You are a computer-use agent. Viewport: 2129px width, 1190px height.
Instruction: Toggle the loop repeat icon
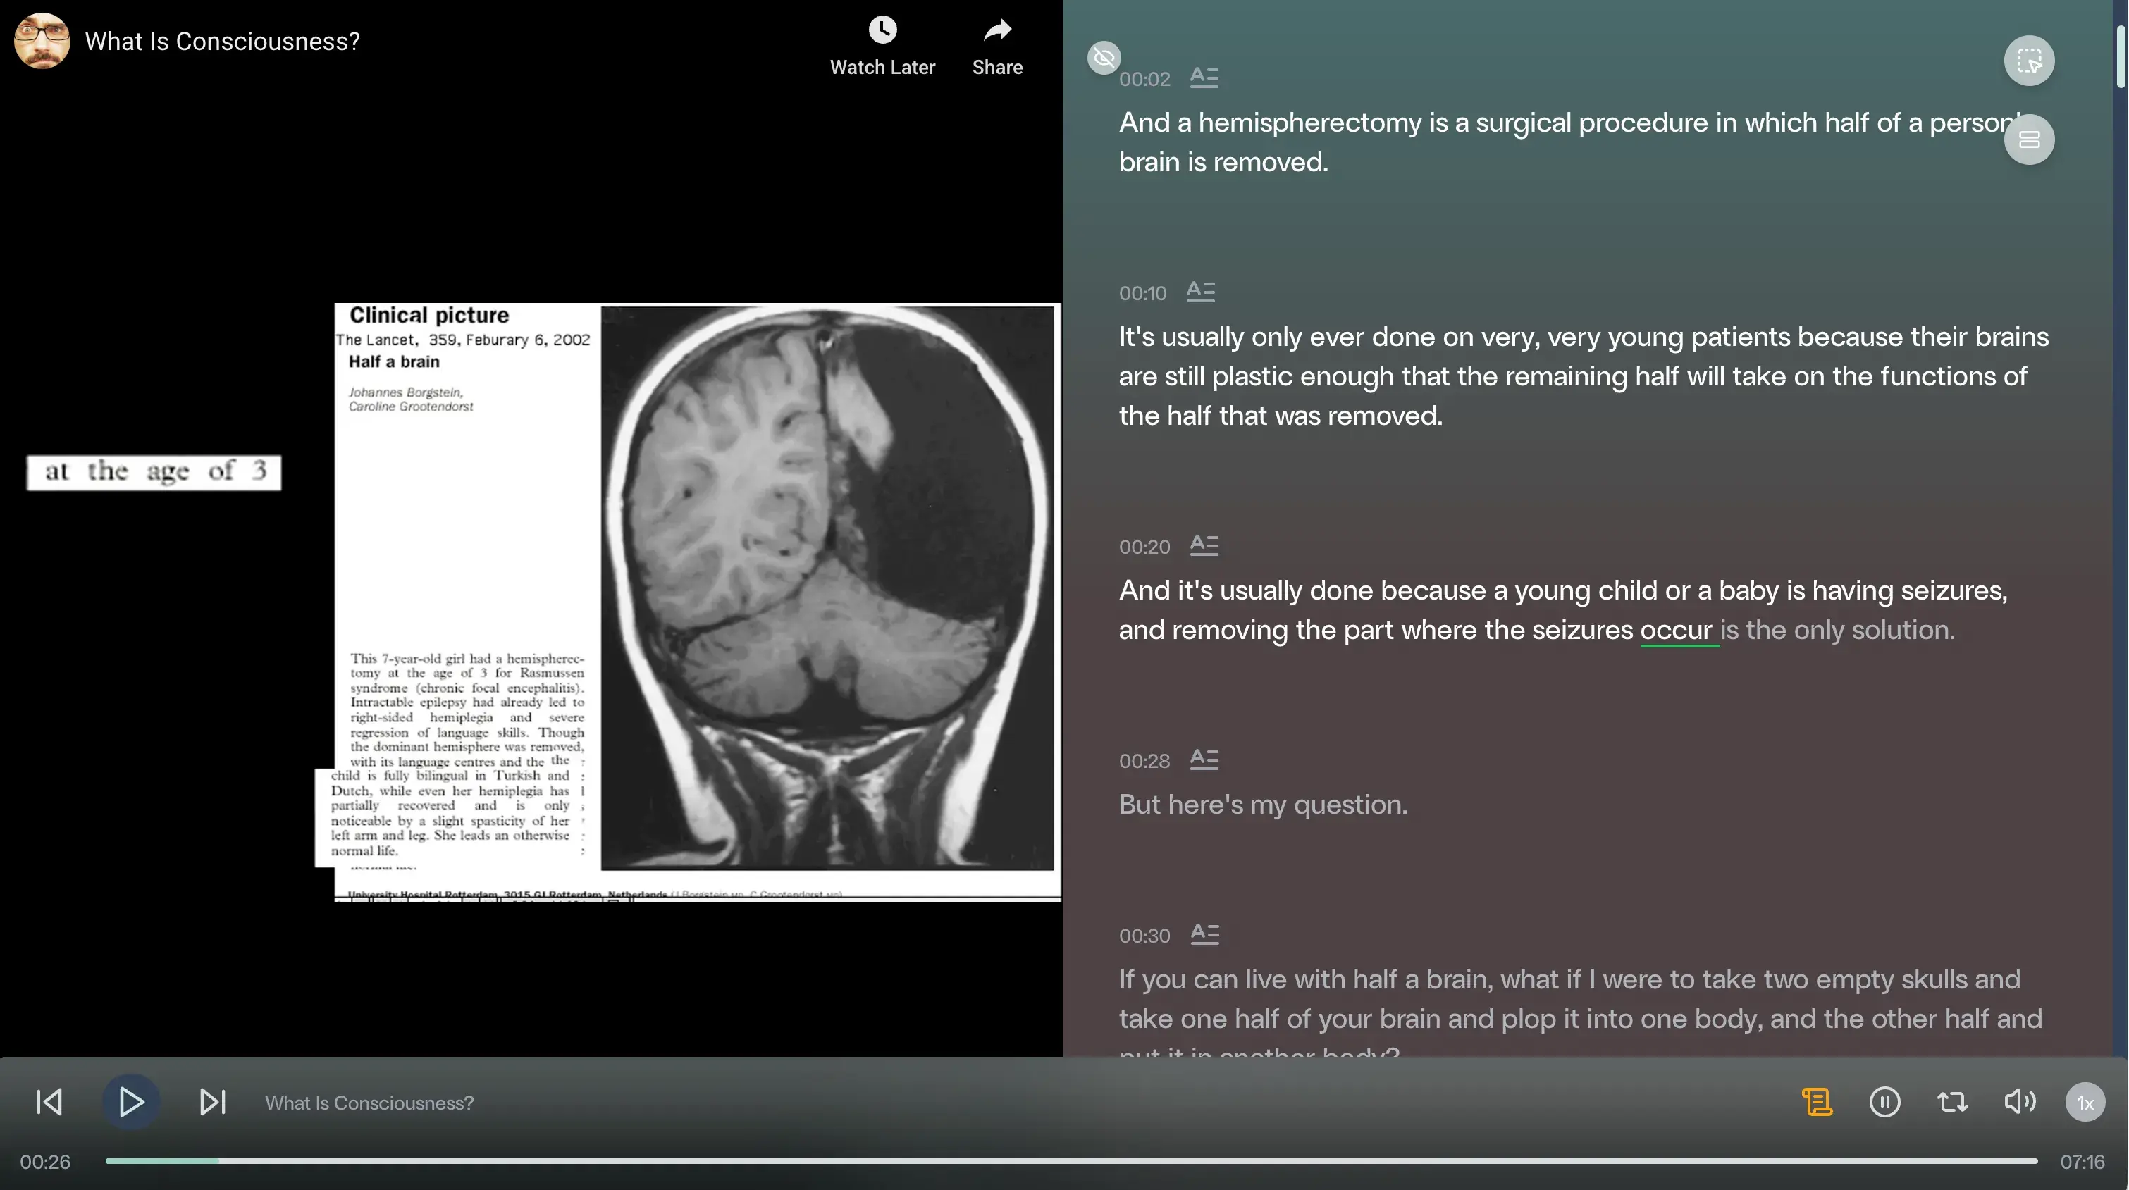1952,1101
